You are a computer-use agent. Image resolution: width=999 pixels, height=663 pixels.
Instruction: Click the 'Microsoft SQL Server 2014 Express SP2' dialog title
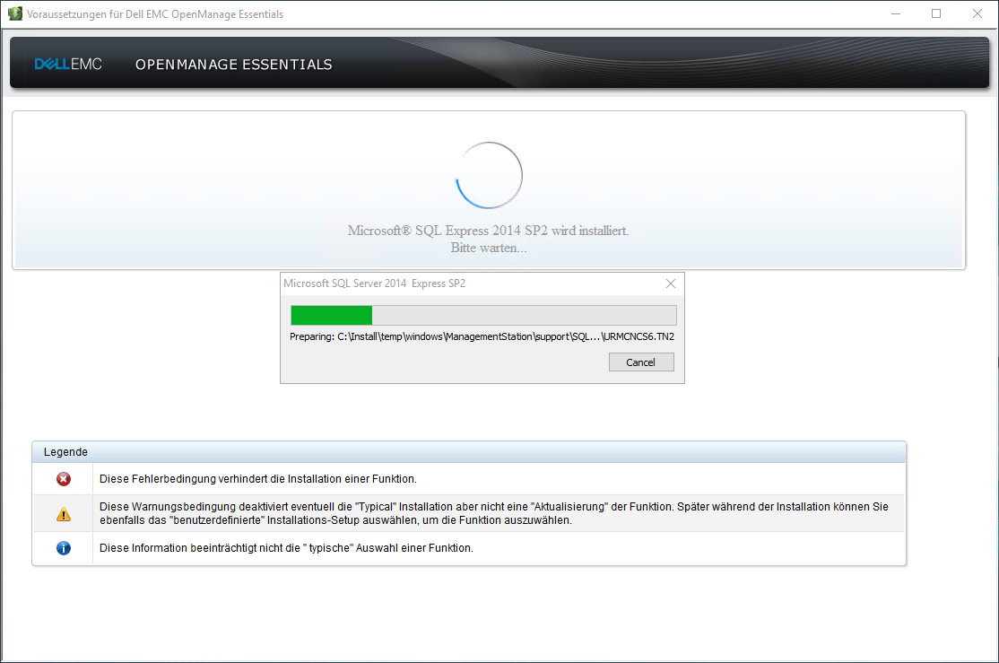pos(375,284)
